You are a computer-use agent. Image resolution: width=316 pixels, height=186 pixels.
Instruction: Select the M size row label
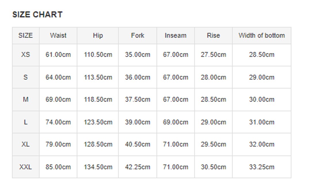[26, 100]
